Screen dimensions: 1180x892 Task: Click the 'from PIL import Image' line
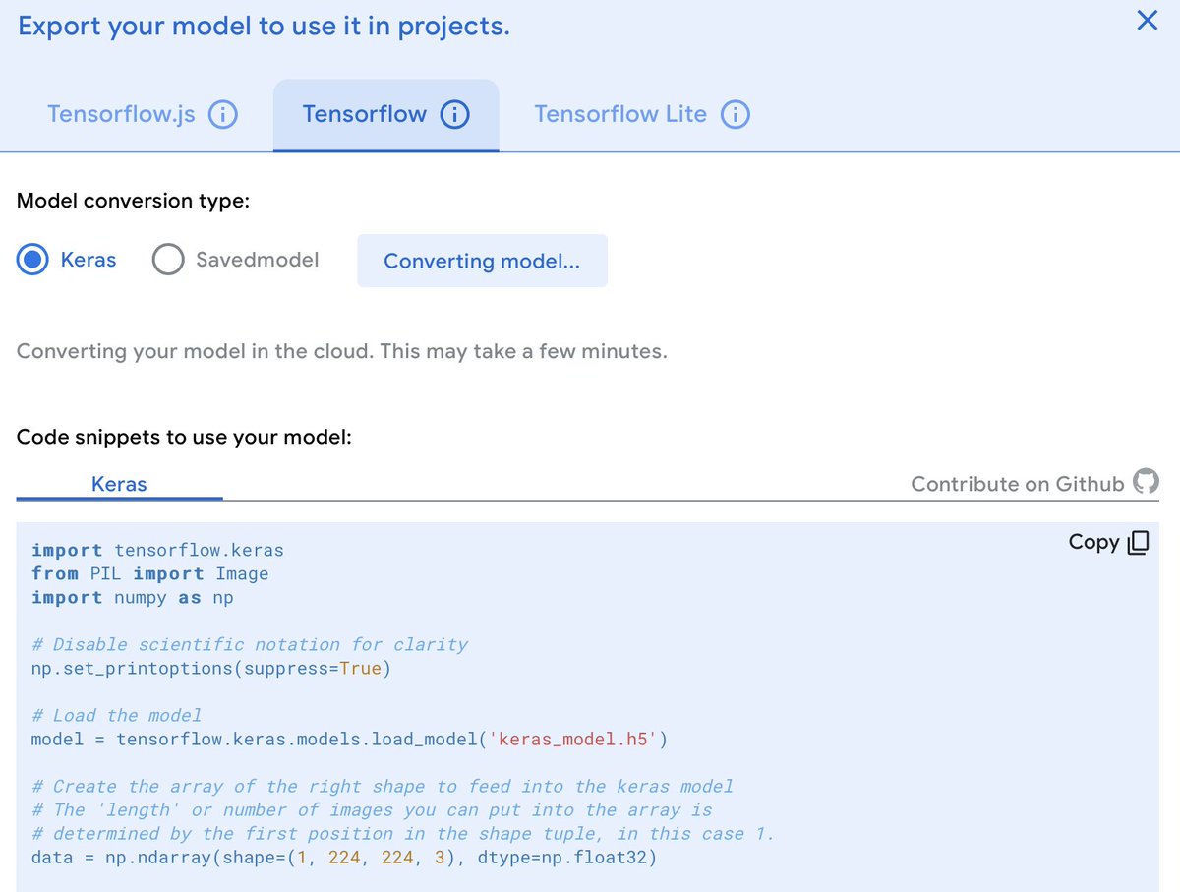[149, 573]
